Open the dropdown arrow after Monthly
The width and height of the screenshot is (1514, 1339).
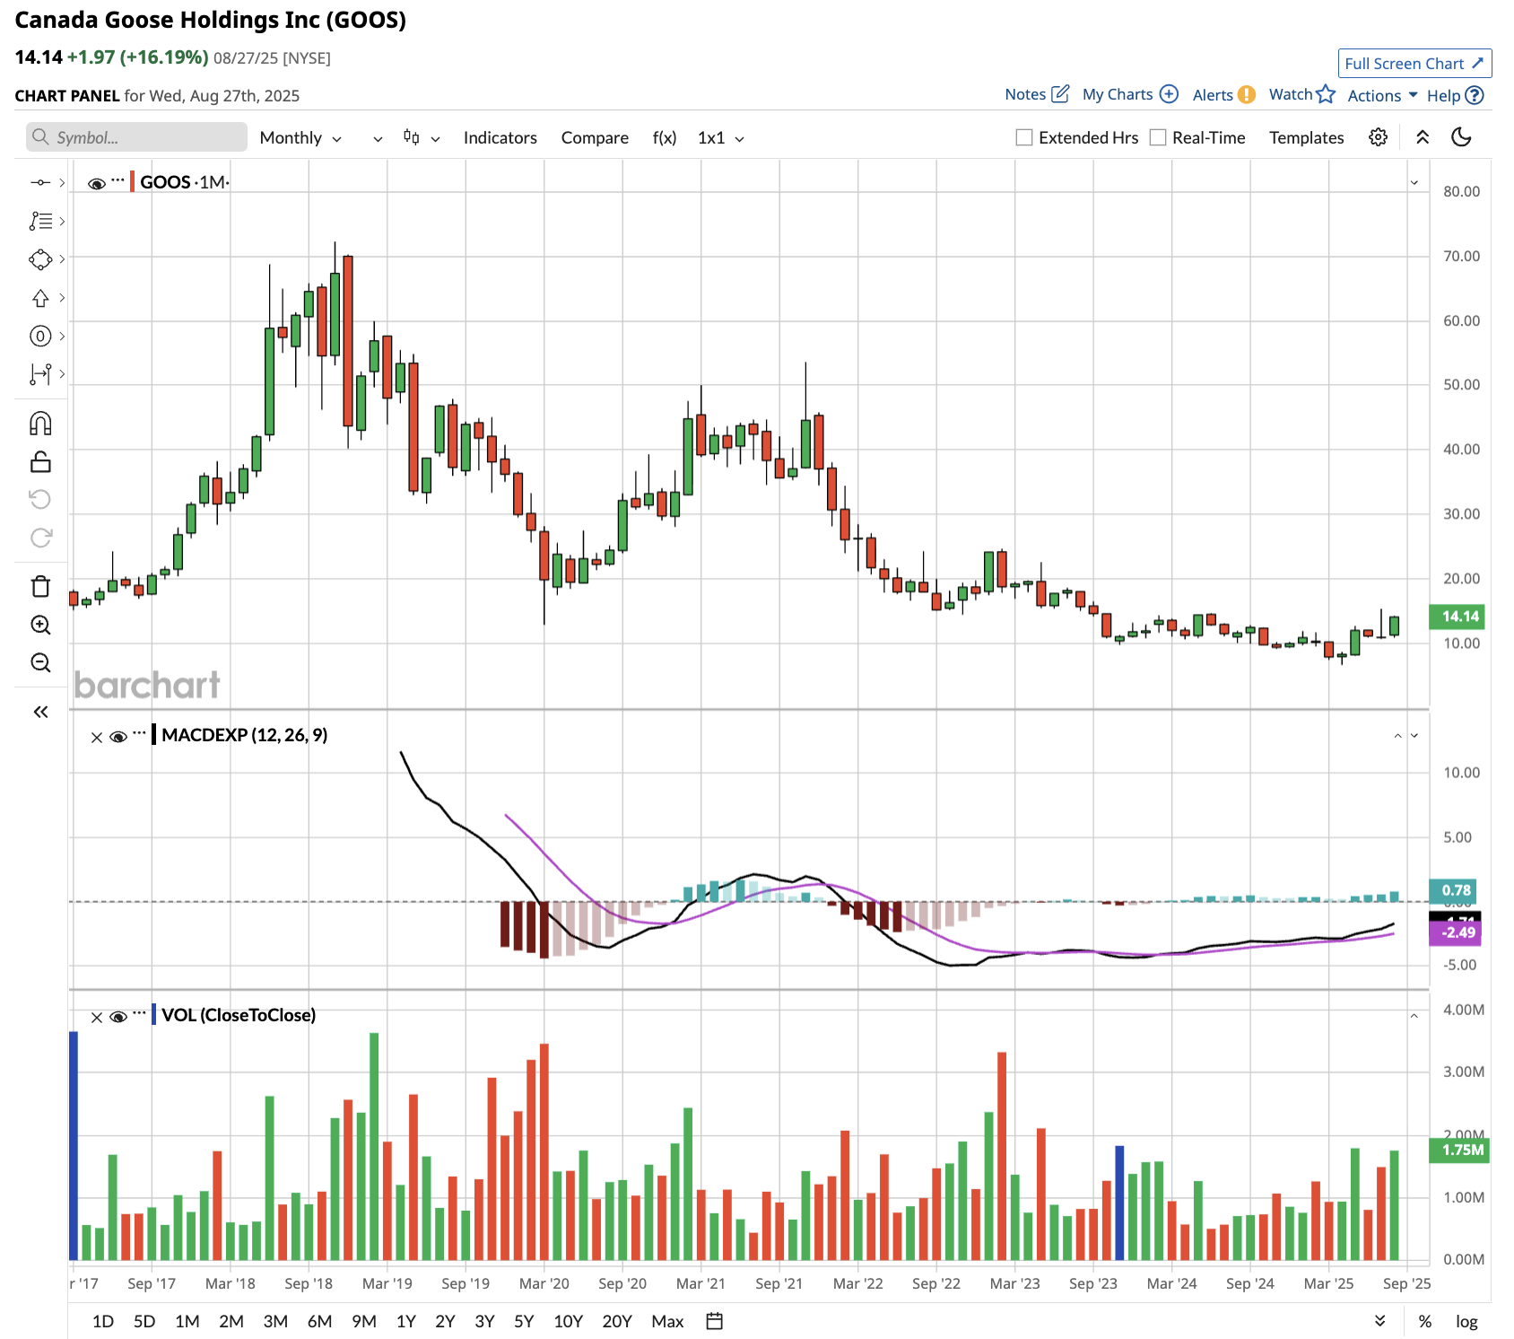(x=378, y=139)
